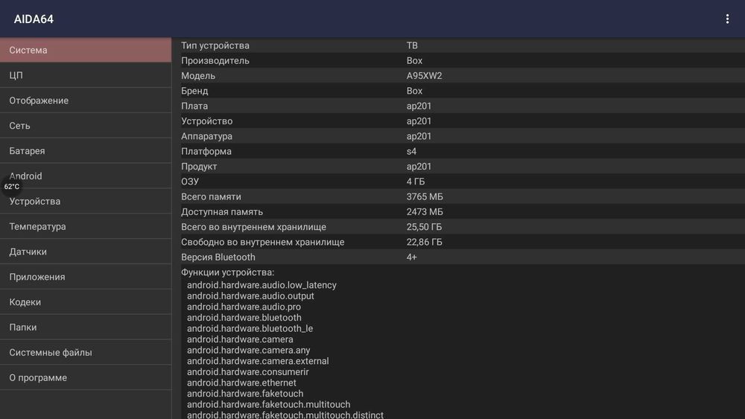The image size is (745, 419).
Task: Open the Отображение section
Action: (86, 100)
